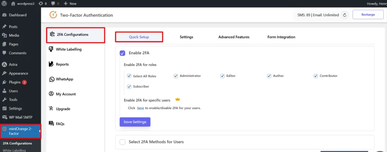Uncheck the Enable 2FA checkbox
This screenshot has width=387, height=152.
[122, 53]
